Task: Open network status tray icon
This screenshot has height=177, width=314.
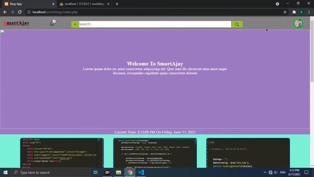Action: pyautogui.click(x=270, y=173)
